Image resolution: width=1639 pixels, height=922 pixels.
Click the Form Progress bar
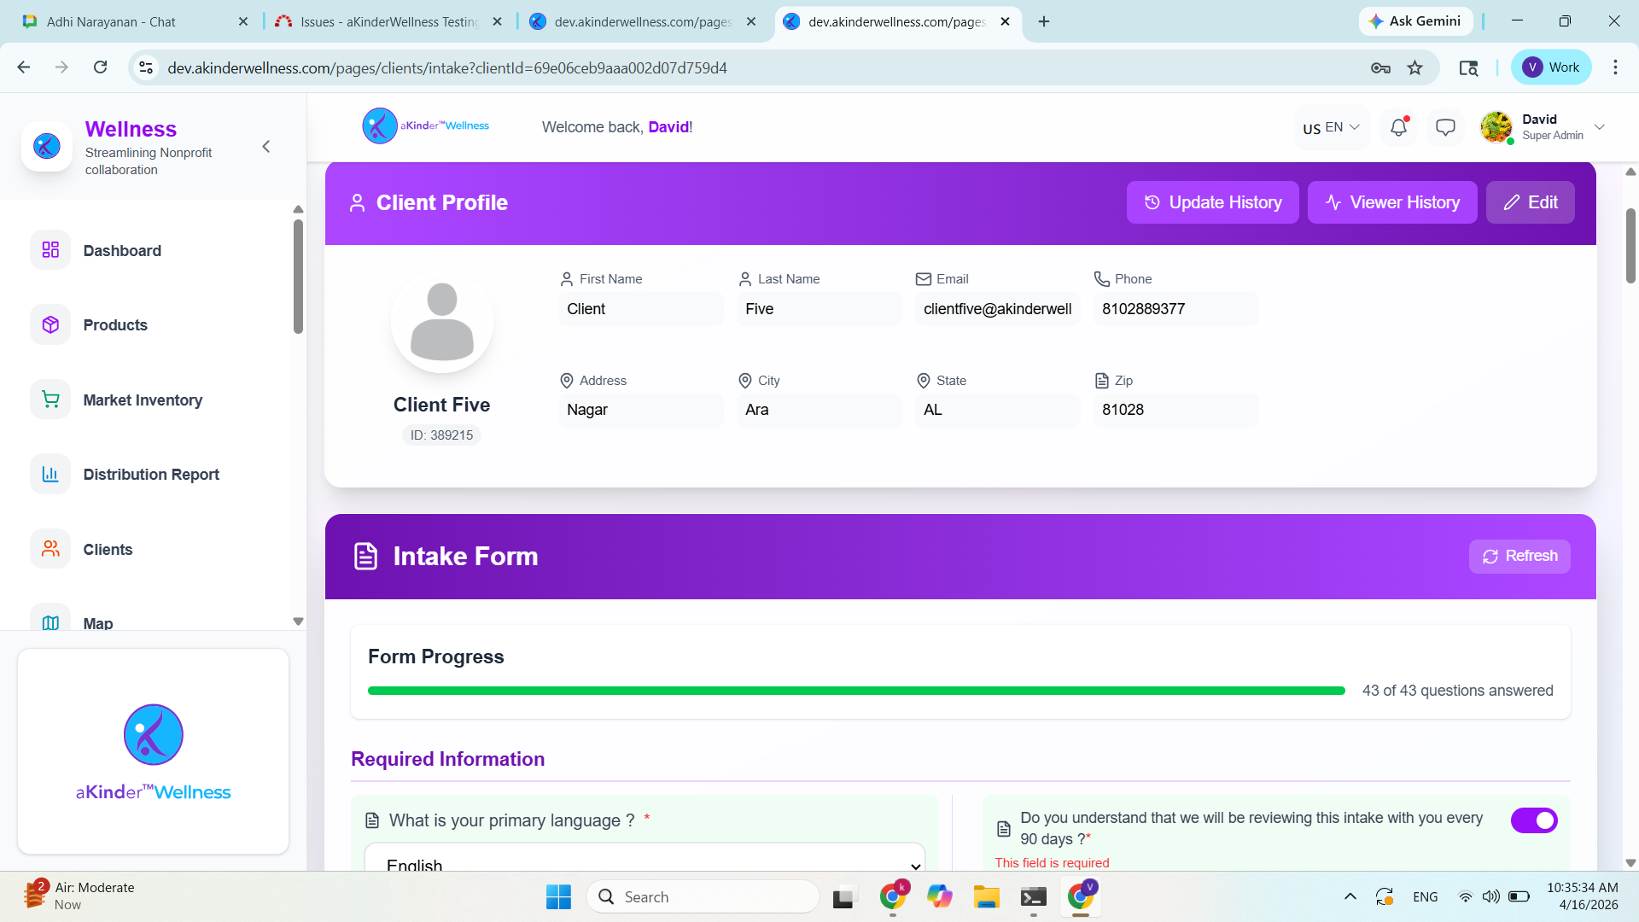point(856,691)
